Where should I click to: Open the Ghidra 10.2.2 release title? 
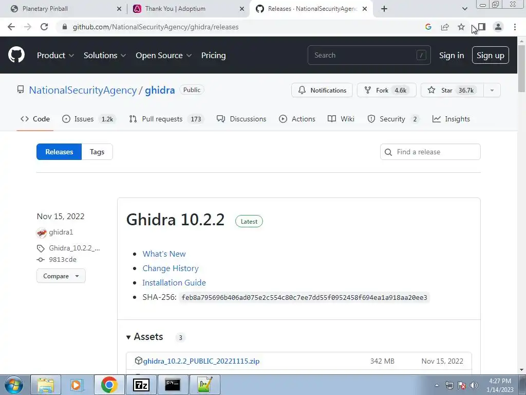click(x=175, y=220)
